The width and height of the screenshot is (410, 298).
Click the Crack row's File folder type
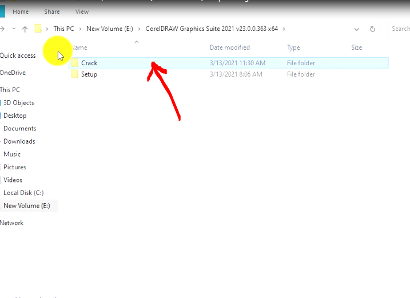tap(301, 63)
